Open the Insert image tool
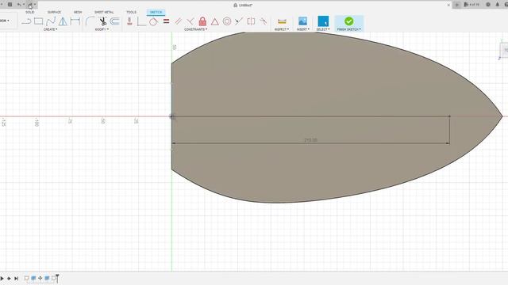 302,21
